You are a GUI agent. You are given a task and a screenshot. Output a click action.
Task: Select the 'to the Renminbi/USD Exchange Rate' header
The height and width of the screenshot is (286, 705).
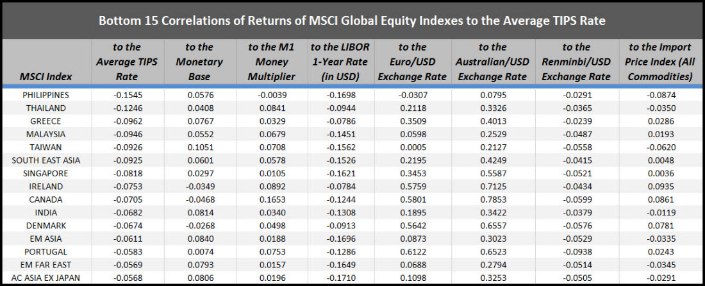576,62
